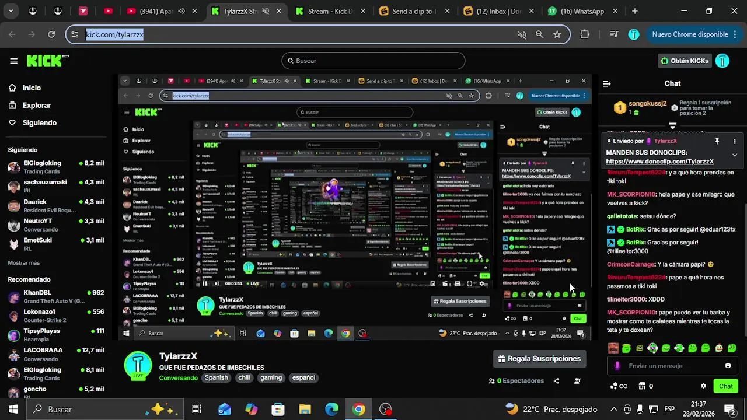Open Siguiendo in the sidebar
The height and width of the screenshot is (420, 747).
[39, 123]
